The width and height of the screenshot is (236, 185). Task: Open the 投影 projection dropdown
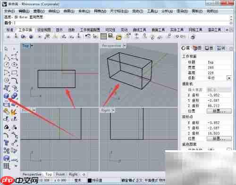(229, 78)
